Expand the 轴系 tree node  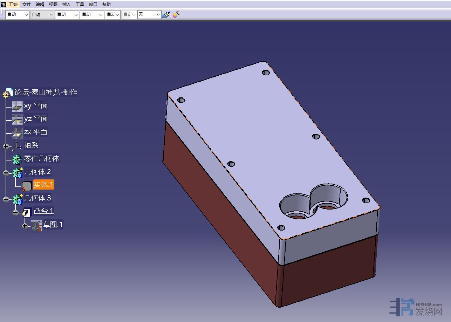tap(6, 146)
